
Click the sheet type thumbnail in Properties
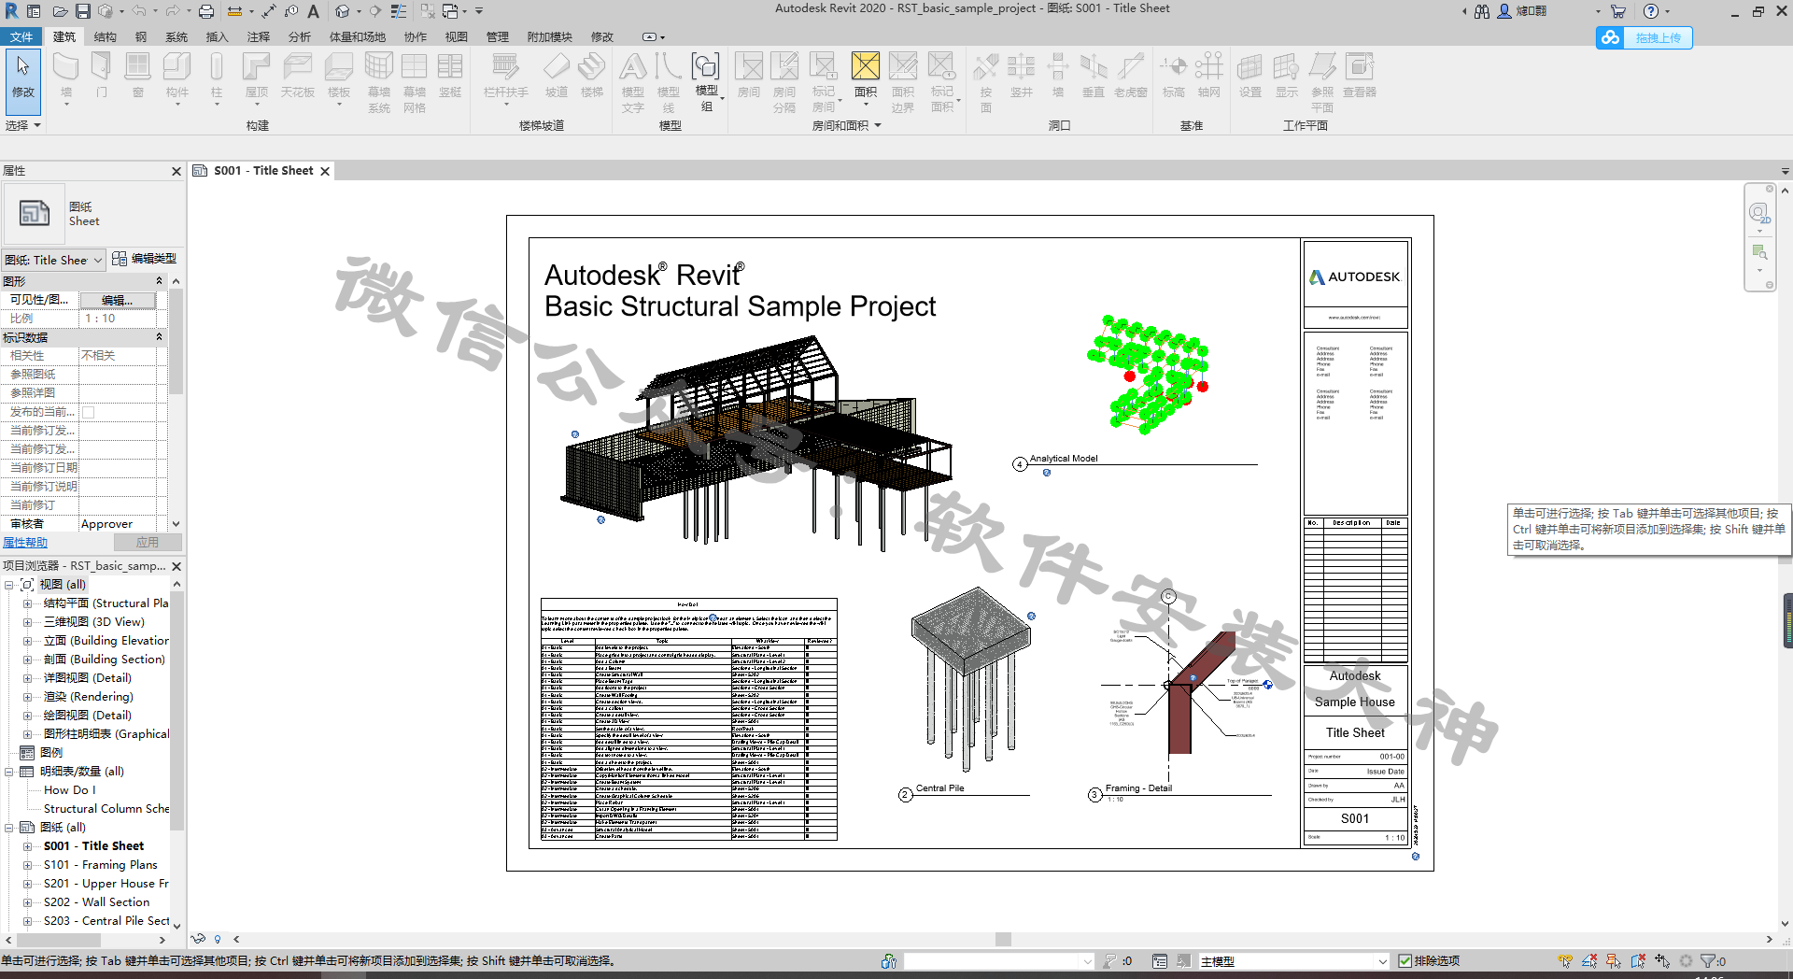click(35, 213)
